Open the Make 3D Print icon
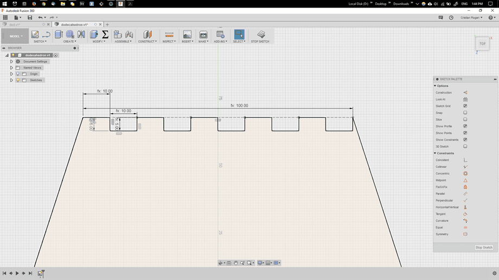 pos(203,34)
